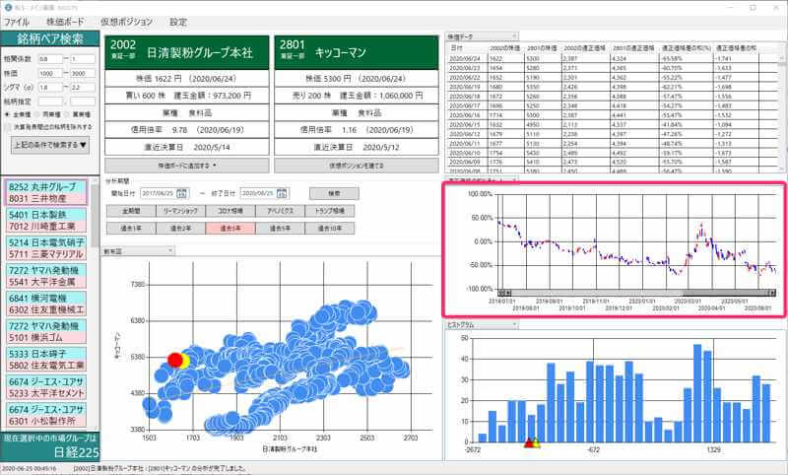Select the アベノミクス period button

pos(280,211)
